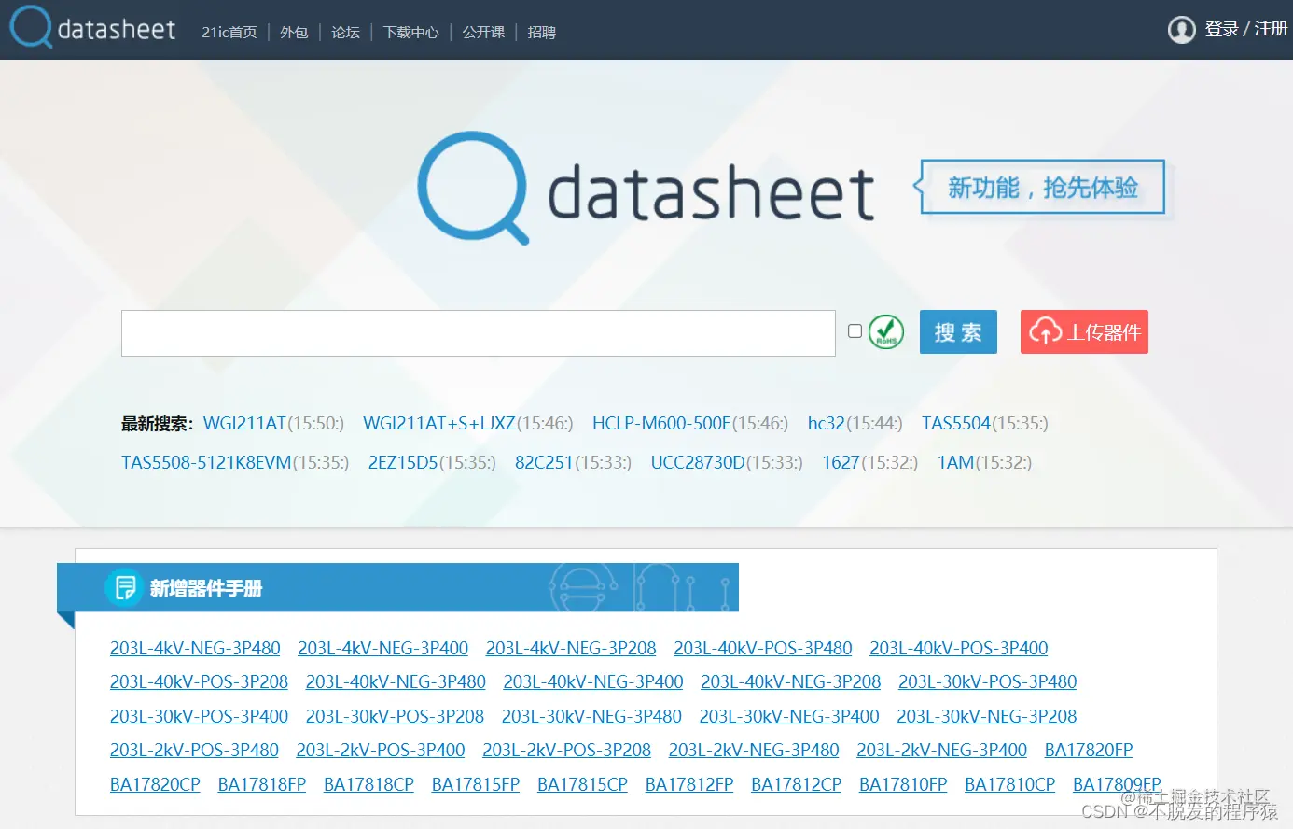Open 外包 menu item
Viewport: 1293px width, 829px height.
pos(294,32)
